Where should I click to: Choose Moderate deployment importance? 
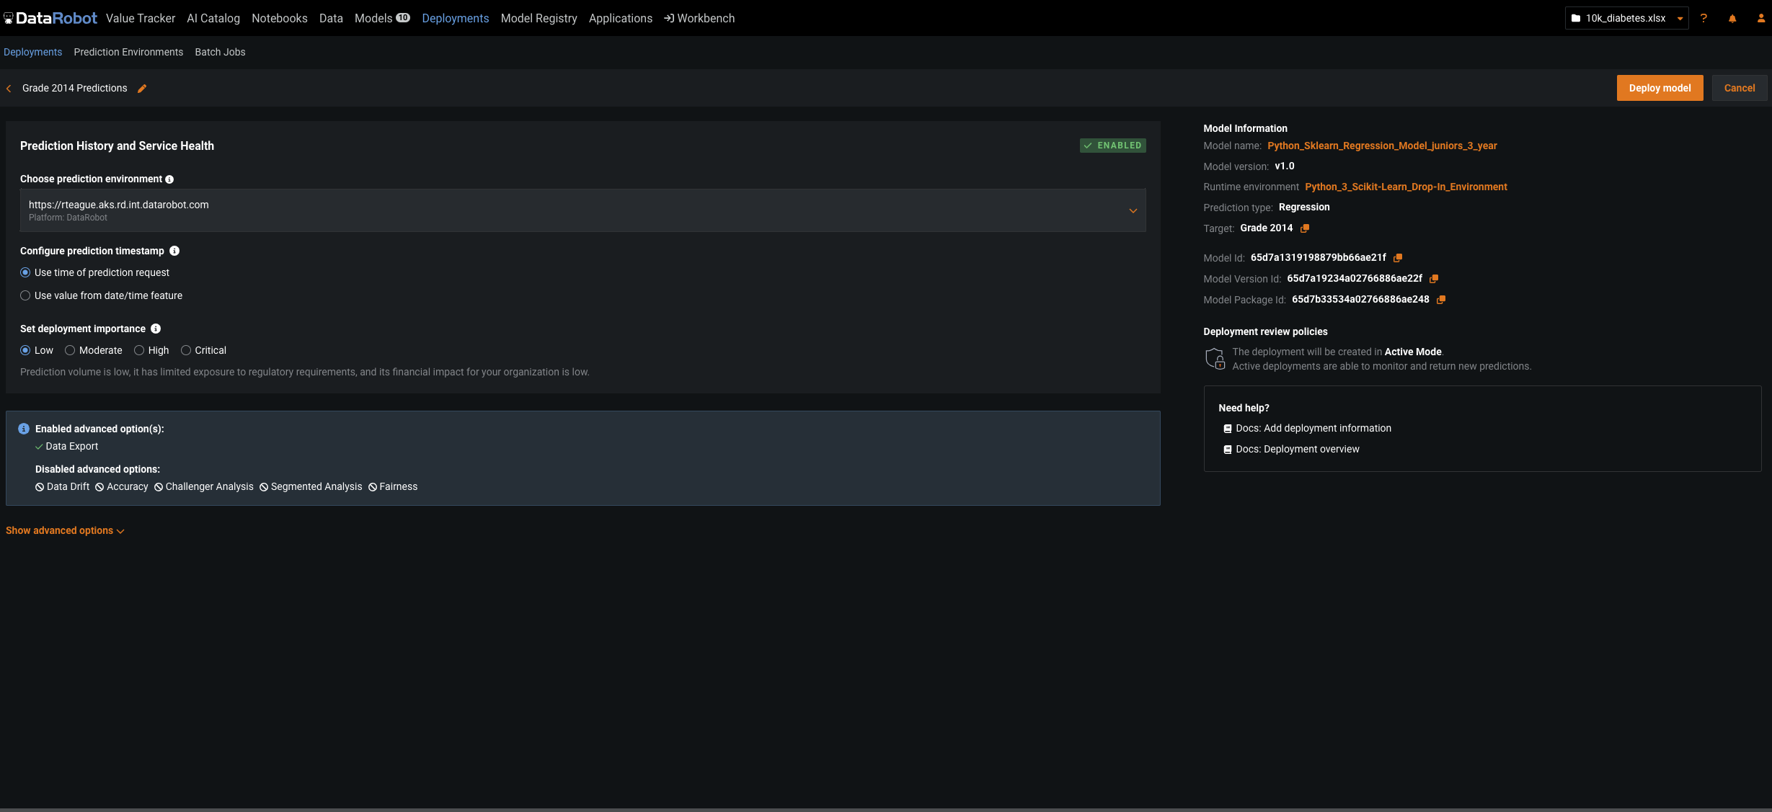click(x=70, y=350)
